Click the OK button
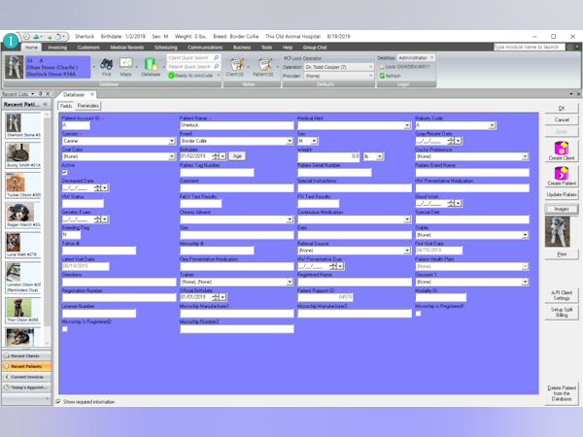This screenshot has width=583, height=437. coord(562,108)
